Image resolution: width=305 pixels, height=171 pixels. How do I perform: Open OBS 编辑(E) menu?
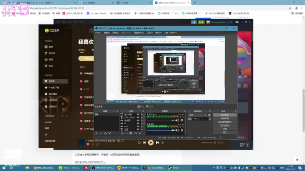pos(107,33)
